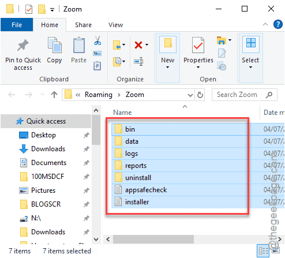
Task: Expand the Properties dropdown arrow
Action: coord(198,68)
